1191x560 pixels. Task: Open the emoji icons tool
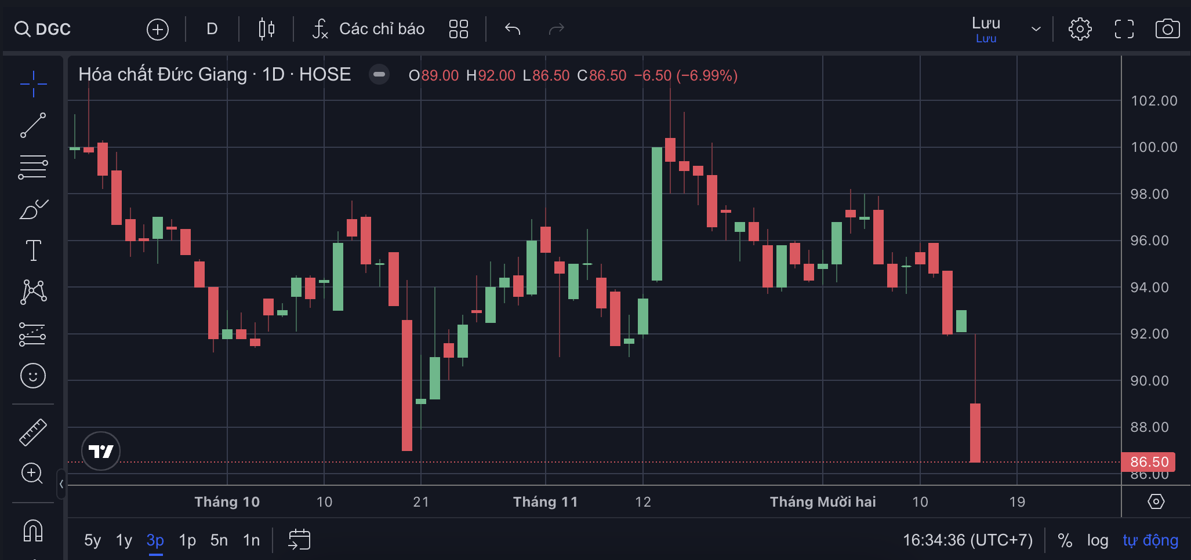[x=33, y=376]
